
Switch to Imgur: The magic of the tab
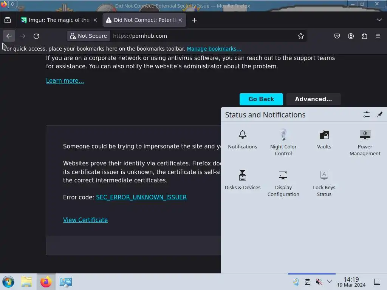(x=59, y=20)
